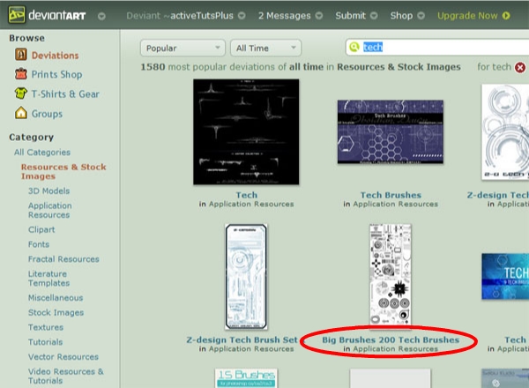Expand the arrow next to Submit

pyautogui.click(x=374, y=16)
